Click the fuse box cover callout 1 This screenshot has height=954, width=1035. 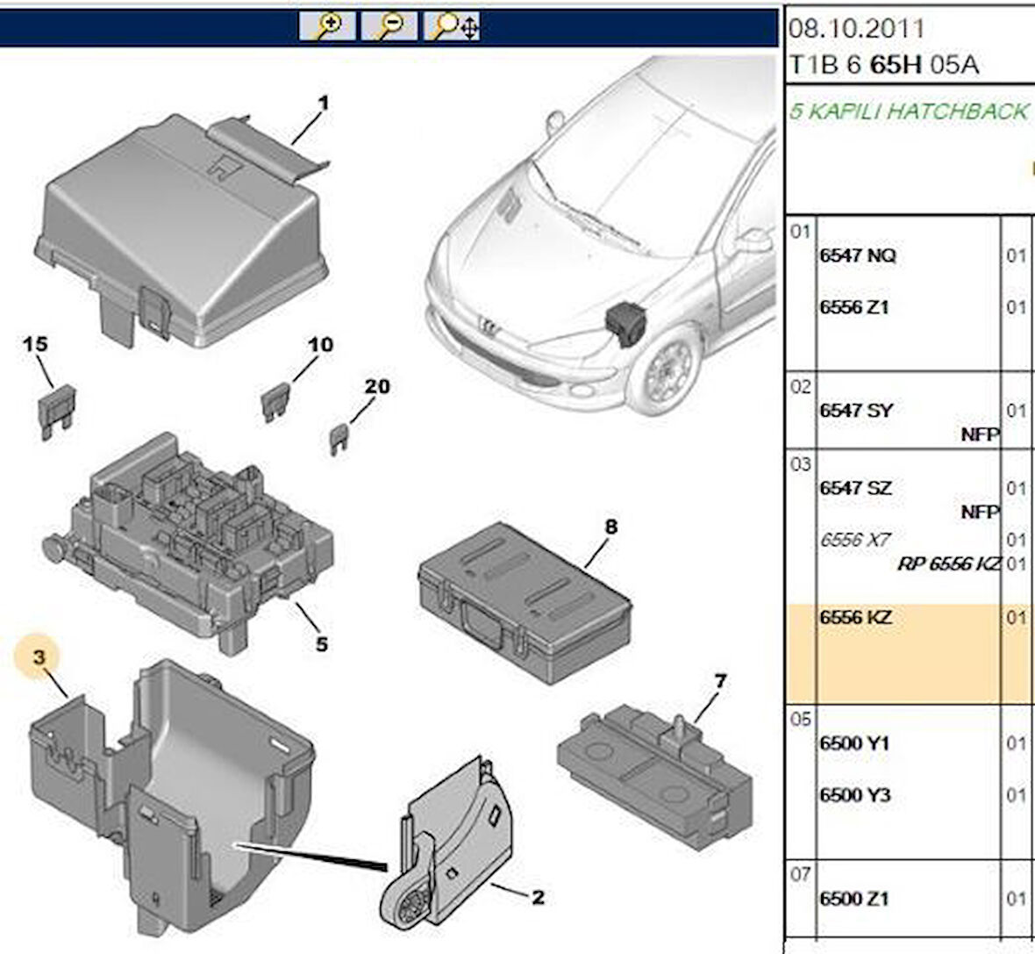click(323, 103)
